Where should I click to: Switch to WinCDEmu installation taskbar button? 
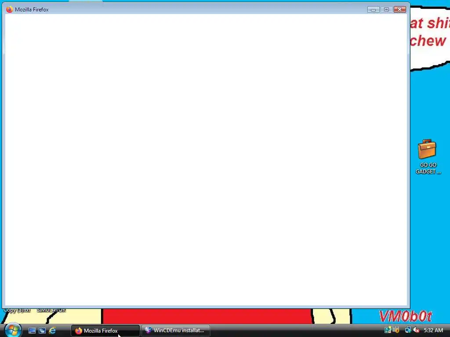click(176, 330)
